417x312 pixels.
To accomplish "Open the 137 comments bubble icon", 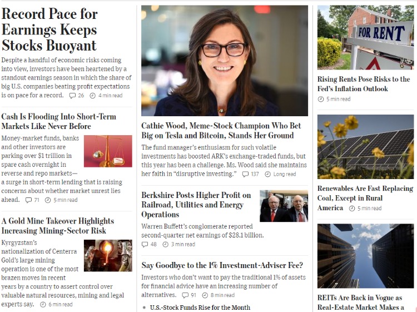I will point(245,174).
